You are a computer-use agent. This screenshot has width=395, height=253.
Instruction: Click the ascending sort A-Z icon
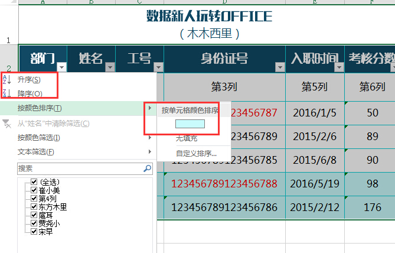pyautogui.click(x=7, y=79)
